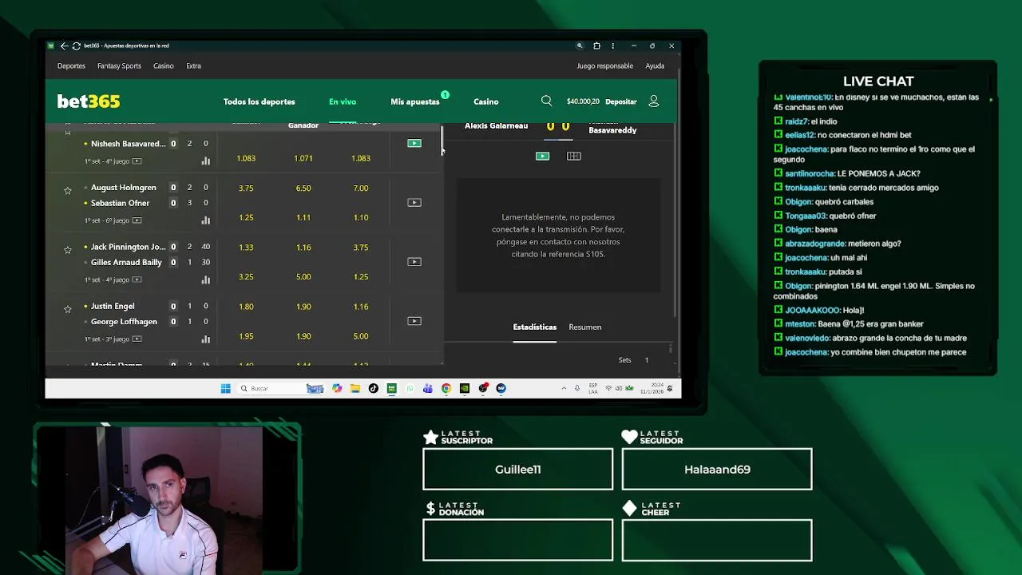This screenshot has height=575, width=1022.
Task: Open stream icon for Engel vs Loffhagen row
Action: pos(414,320)
